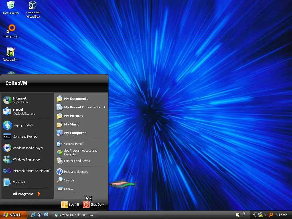
Task: Click the red Shut Down icon
Action: tap(86, 204)
